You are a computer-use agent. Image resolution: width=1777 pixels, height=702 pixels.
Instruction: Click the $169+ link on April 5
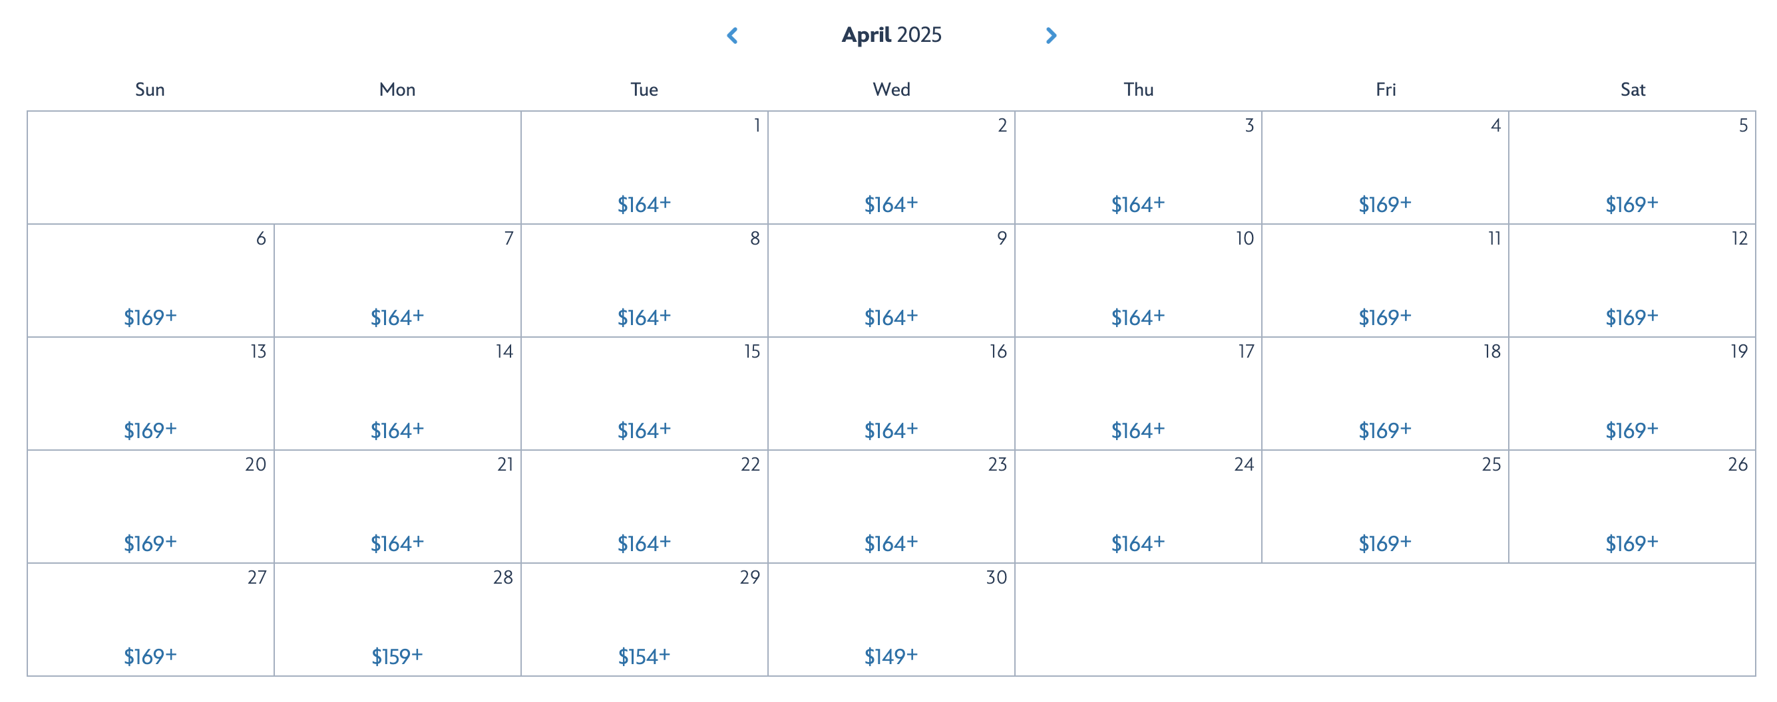1631,204
